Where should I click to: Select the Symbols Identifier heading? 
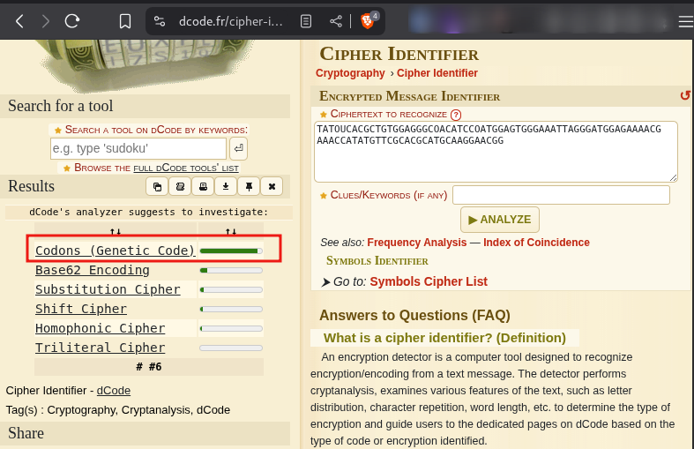(377, 261)
